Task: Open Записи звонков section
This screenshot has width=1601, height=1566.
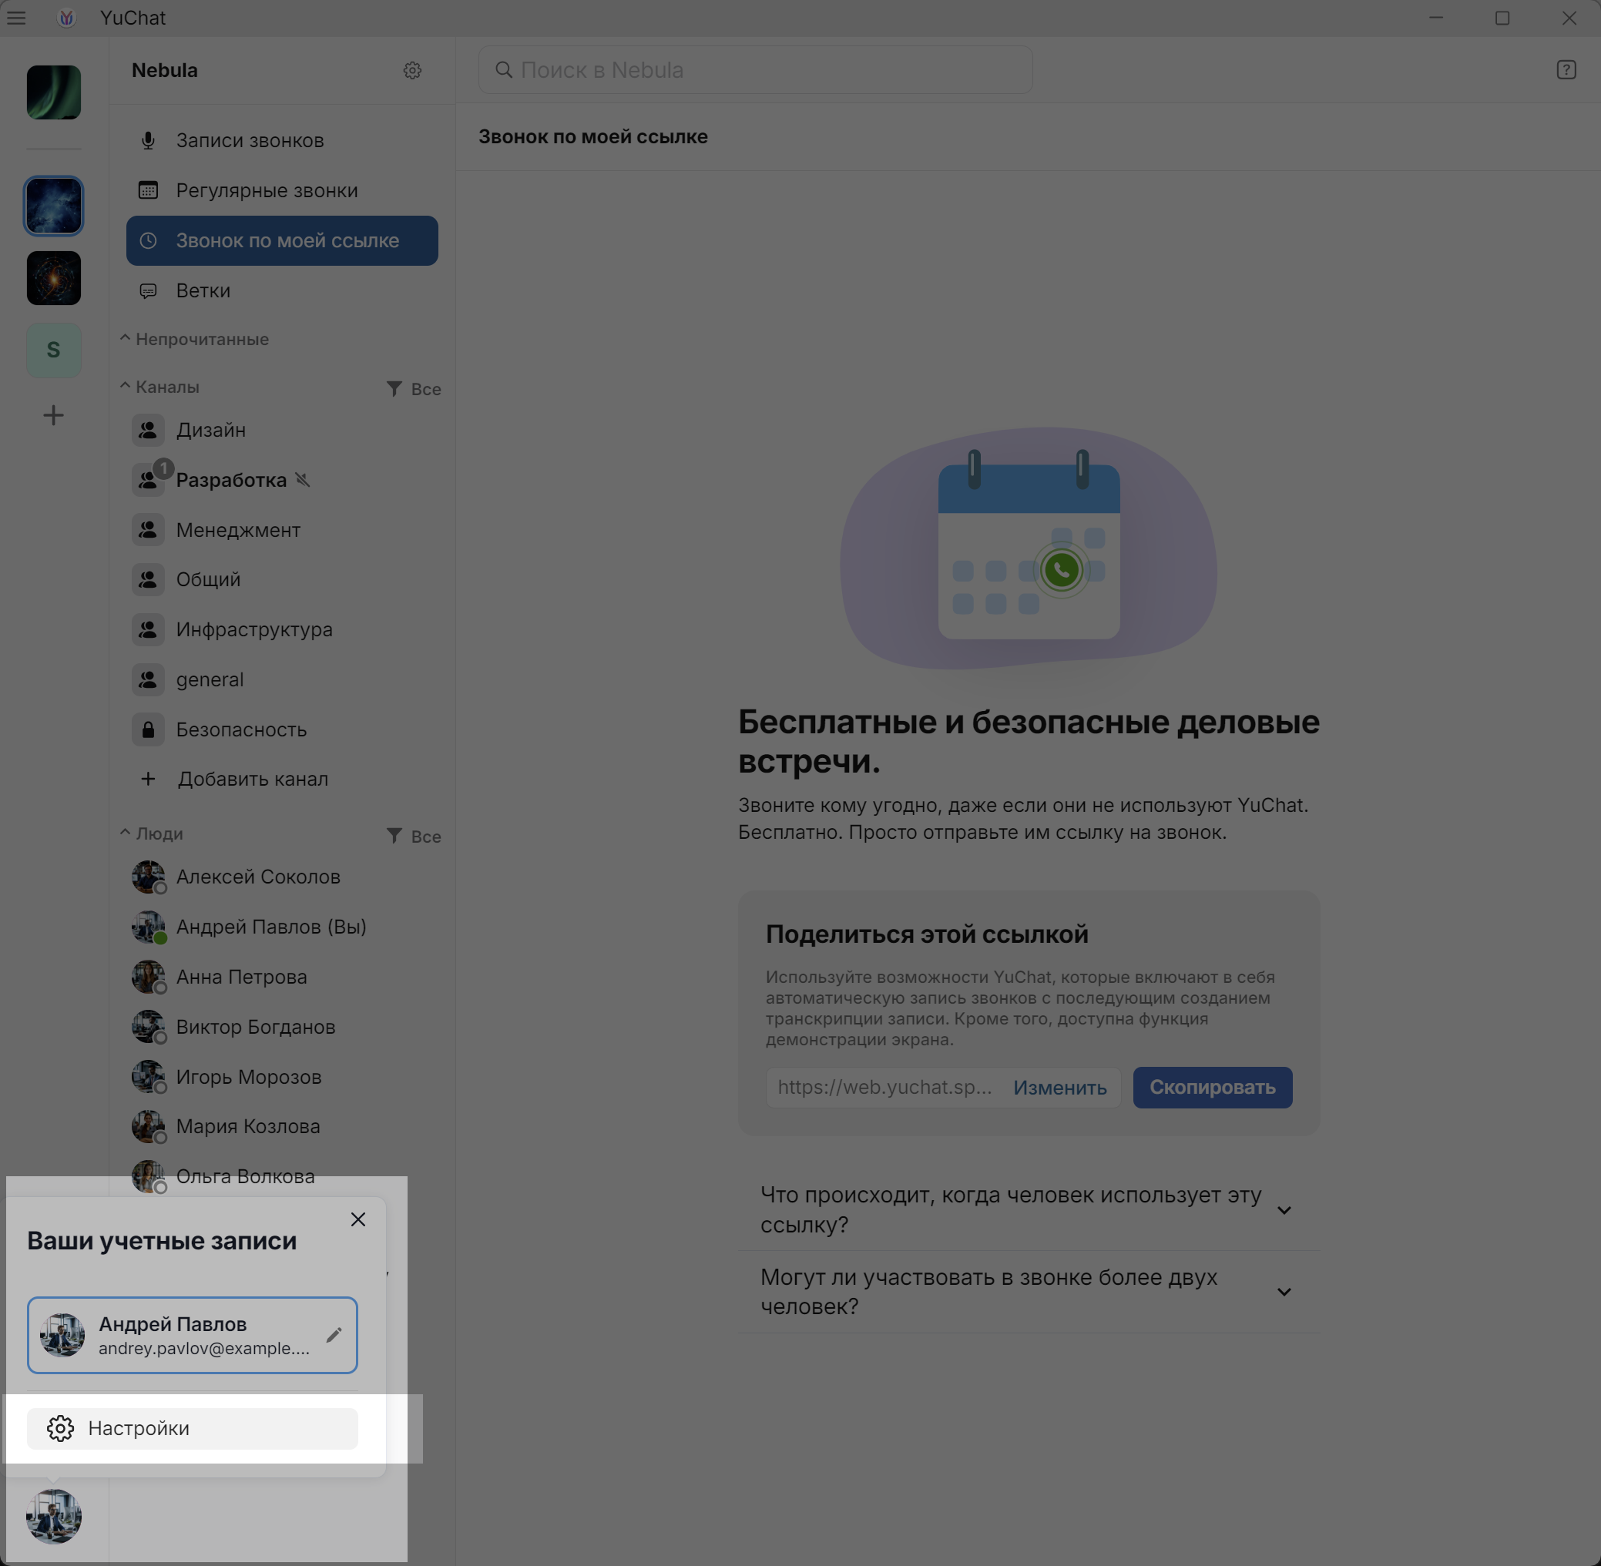Action: 281,141
